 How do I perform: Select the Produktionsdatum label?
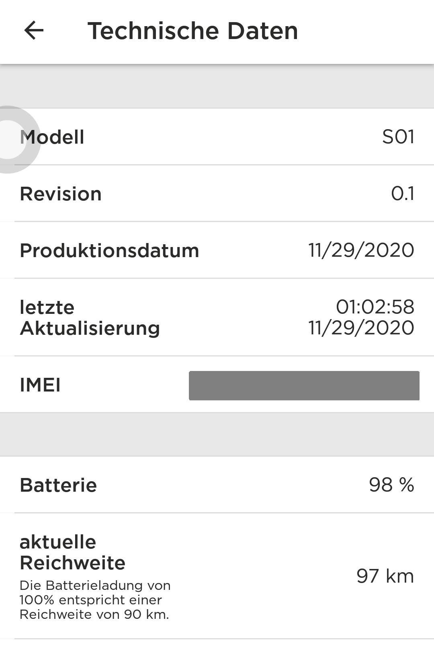pyautogui.click(x=109, y=251)
